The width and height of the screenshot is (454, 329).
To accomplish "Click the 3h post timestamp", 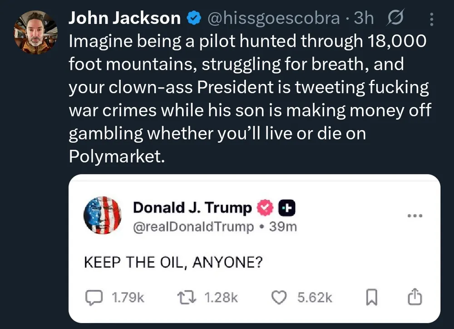I will pyautogui.click(x=364, y=18).
